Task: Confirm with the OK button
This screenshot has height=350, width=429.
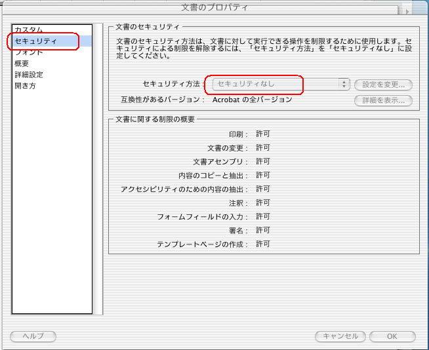Action: pos(392,336)
